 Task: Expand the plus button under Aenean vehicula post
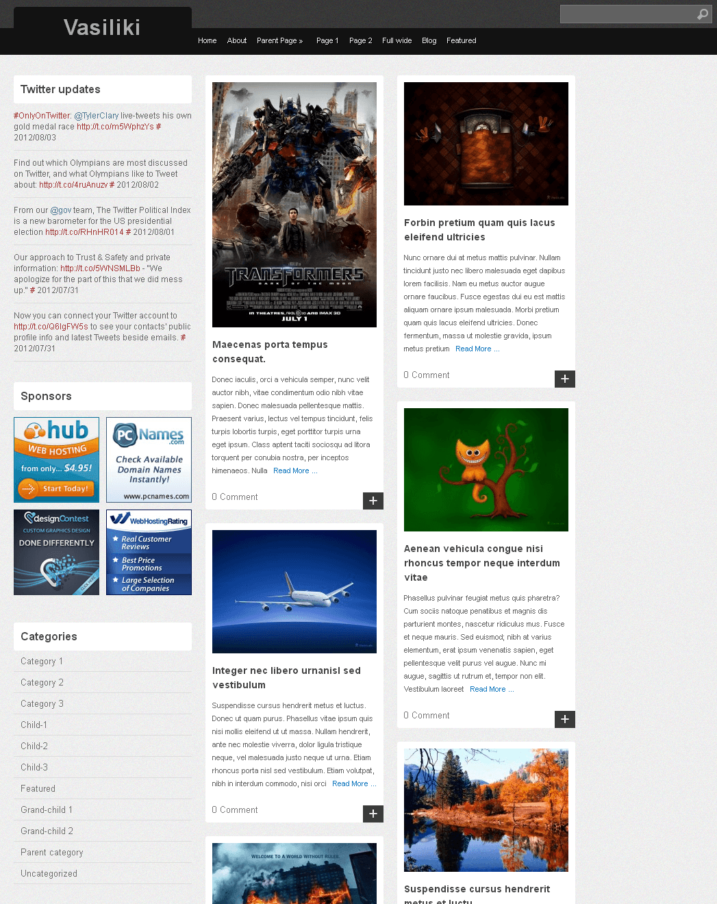[x=565, y=719]
